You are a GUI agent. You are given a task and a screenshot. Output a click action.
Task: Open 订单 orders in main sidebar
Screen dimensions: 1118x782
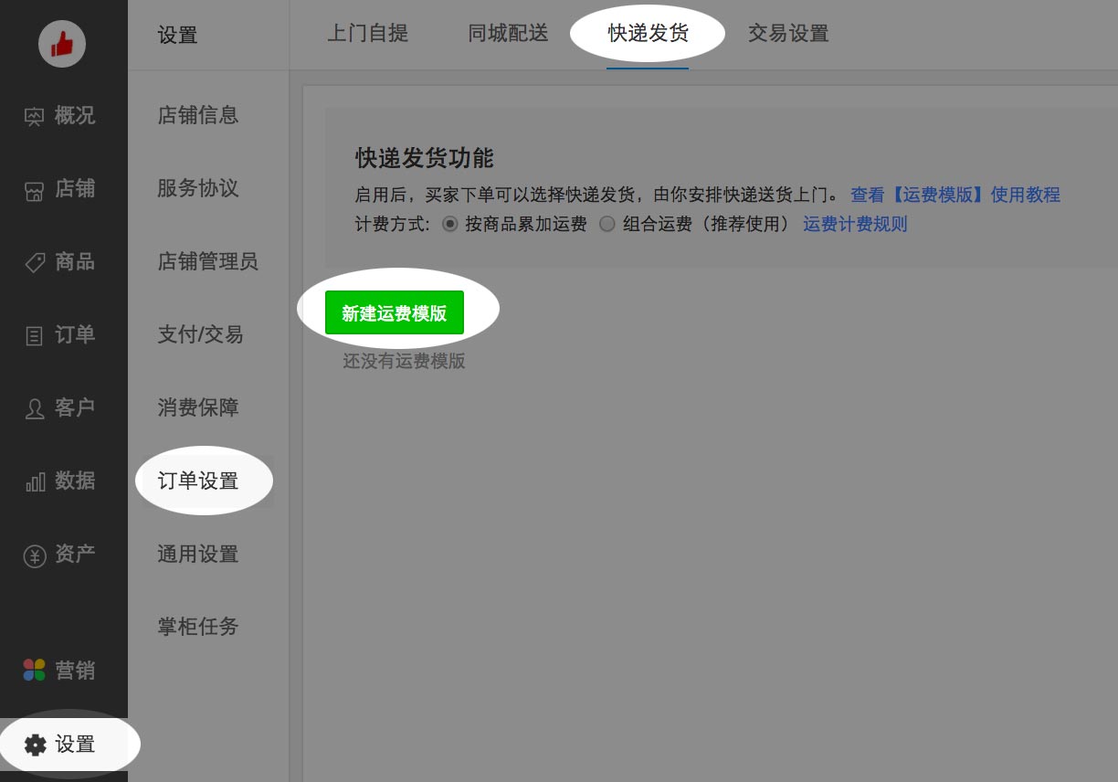(60, 335)
